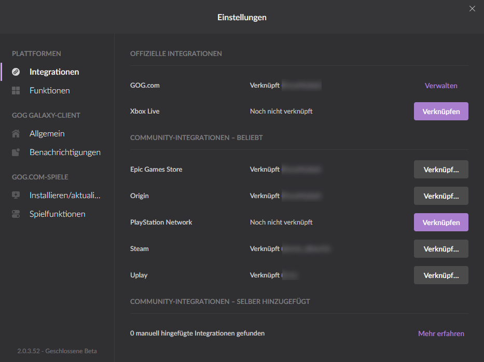Click the Benachrichtigungen notification icon
Screen dimensions: 484x362
pos(16,152)
